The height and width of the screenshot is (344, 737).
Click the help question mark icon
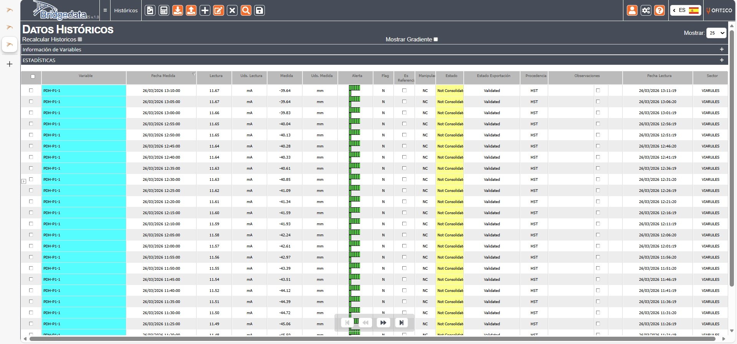coord(659,10)
